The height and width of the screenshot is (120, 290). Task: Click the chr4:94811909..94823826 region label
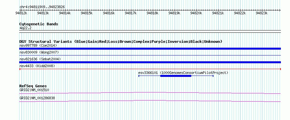coord(42,7)
